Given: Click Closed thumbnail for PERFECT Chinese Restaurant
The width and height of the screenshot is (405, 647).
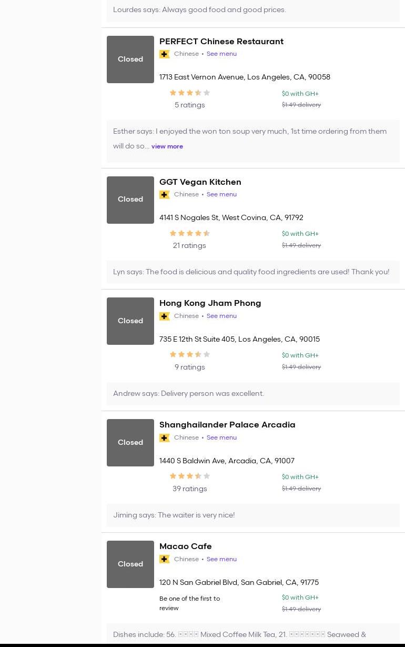Looking at the screenshot, I should pos(130,59).
